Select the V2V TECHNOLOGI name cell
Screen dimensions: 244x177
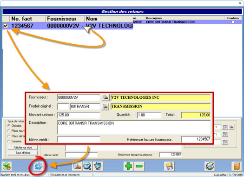109,26
